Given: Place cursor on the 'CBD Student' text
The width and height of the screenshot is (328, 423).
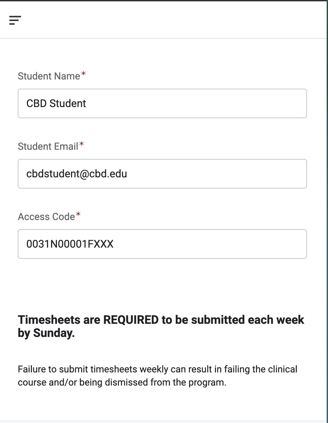Looking at the screenshot, I should coord(56,103).
